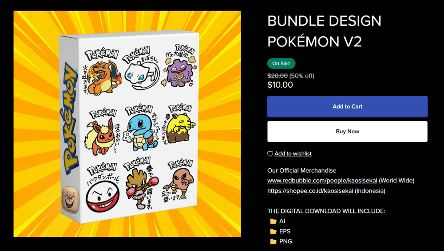Viewport: 444px width, 251px height.
Task: Click the Buy Now button
Action: point(348,131)
